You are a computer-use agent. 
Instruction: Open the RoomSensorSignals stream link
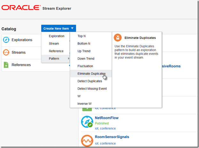(112, 137)
